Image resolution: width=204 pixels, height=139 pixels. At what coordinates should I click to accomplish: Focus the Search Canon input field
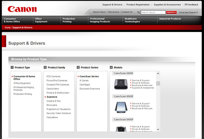pyautogui.click(x=153, y=12)
